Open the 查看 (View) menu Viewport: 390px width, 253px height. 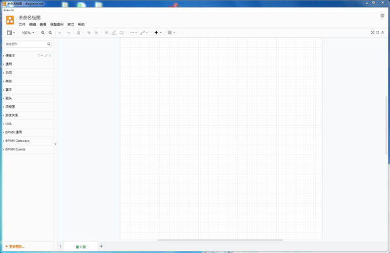click(43, 25)
